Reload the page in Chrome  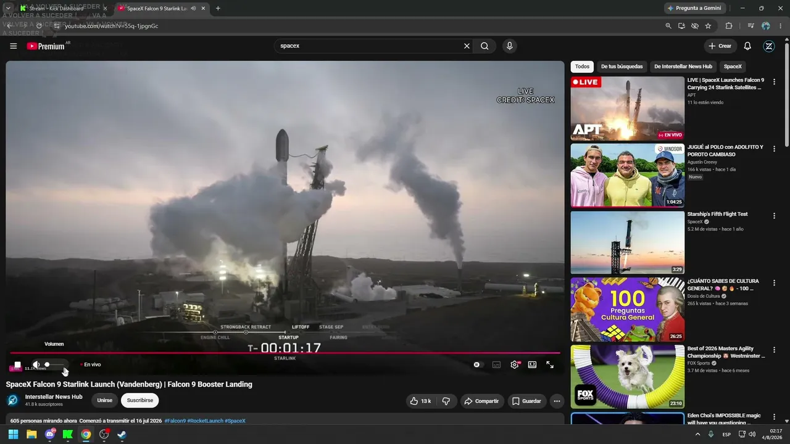tap(39, 26)
